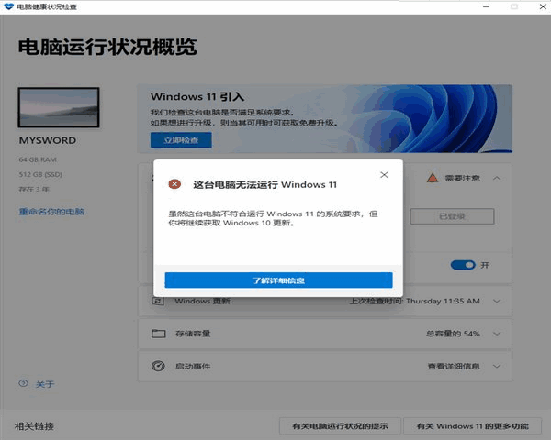This screenshot has width=551, height=440.
Task: Click the Windows 更新 sync icon
Action: pos(157,301)
